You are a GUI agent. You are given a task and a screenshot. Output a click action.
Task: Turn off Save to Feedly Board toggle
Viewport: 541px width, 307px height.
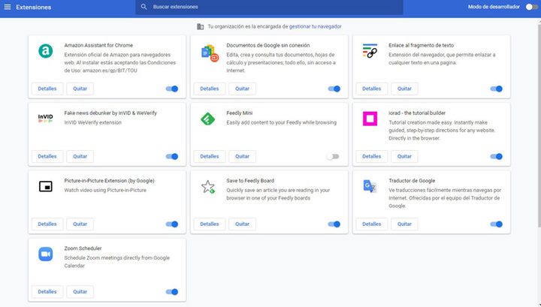(x=334, y=224)
